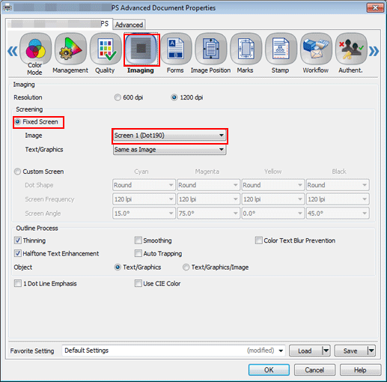
Task: Open Favorite Setting Default Settings dropdown
Action: click(174, 351)
